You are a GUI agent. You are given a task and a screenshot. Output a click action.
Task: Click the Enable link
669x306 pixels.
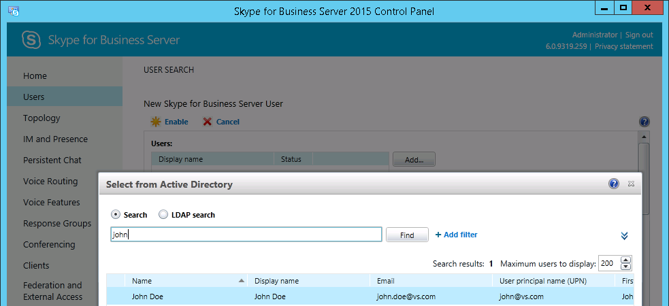(176, 122)
